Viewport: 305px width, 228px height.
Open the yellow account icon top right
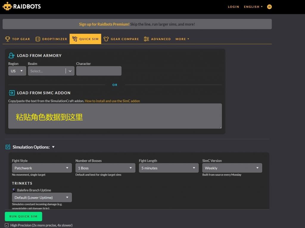pos(269,7)
